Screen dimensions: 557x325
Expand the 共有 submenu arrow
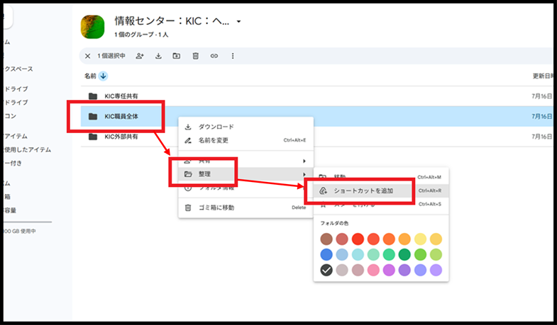pyautogui.click(x=304, y=161)
